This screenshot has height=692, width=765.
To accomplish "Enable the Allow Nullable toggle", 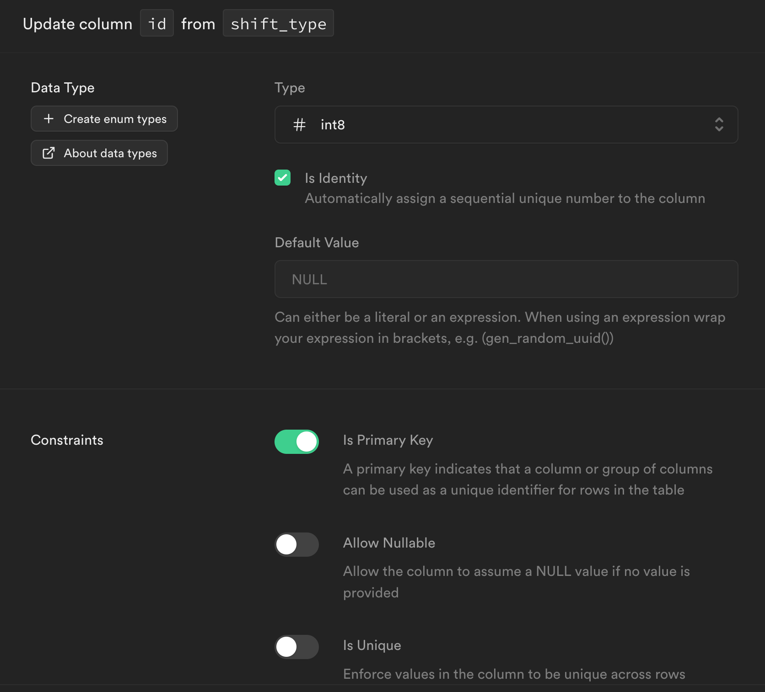I will [x=296, y=544].
